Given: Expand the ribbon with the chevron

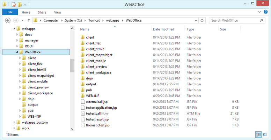Looking at the screenshot, I should 259,12.
